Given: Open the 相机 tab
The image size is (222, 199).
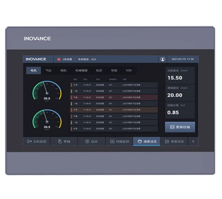Looking at the screenshot, I should point(64,70).
